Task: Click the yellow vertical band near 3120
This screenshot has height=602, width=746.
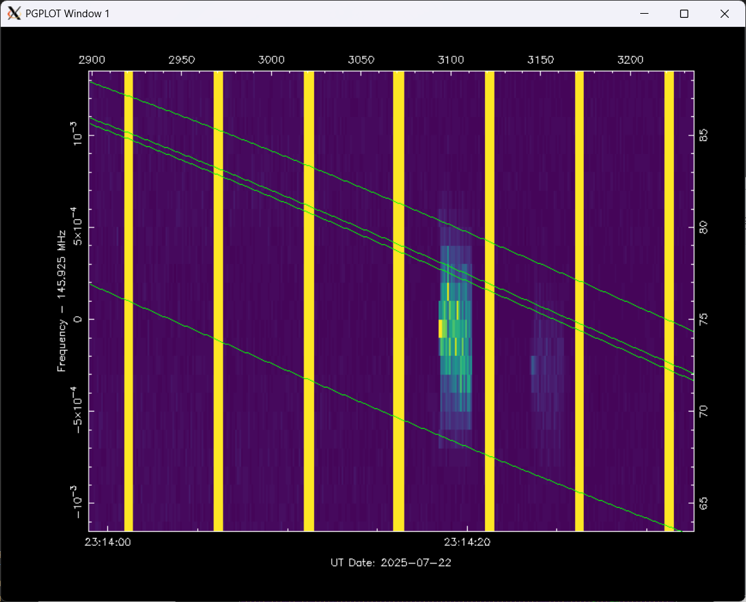Action: coord(490,301)
